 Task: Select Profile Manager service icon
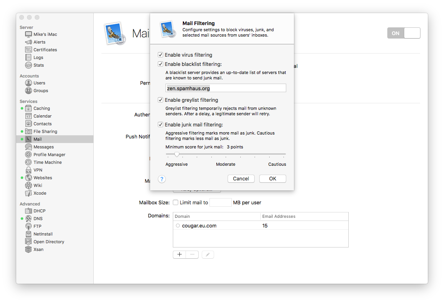click(x=28, y=155)
